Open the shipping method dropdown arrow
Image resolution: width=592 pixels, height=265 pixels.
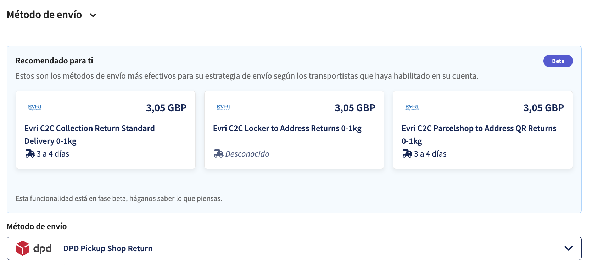[x=568, y=248]
